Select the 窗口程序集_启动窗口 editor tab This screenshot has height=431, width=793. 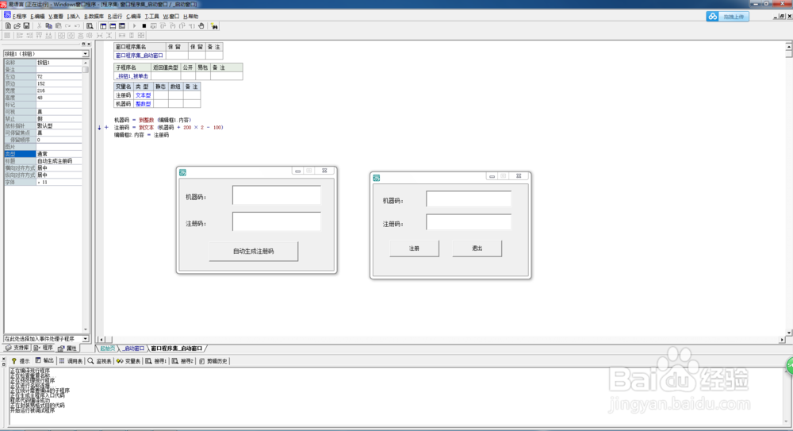(x=177, y=348)
